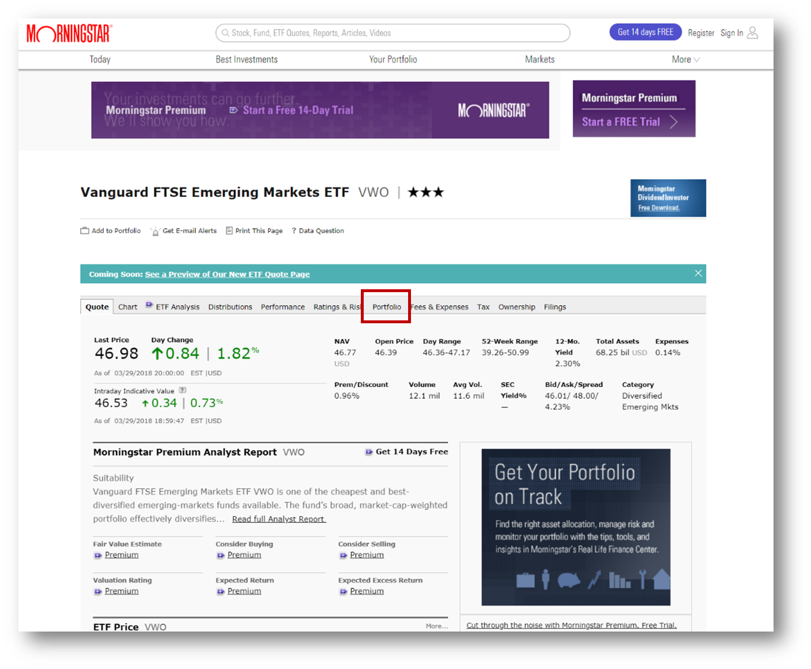Click the user profile icon
The width and height of the screenshot is (811, 669).
pos(752,33)
